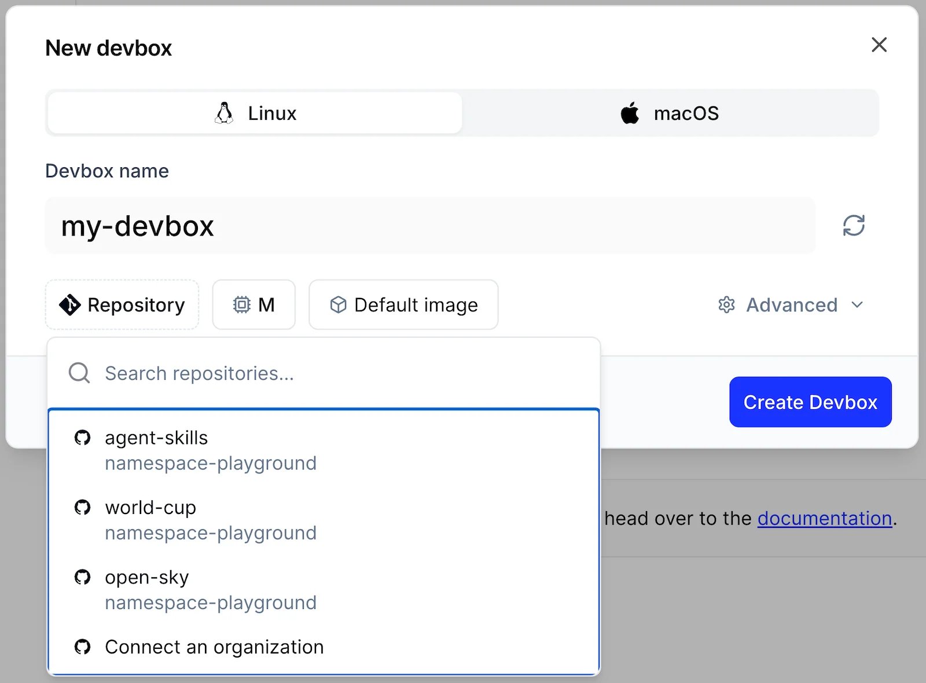Image resolution: width=926 pixels, height=683 pixels.
Task: Click GitHub icon next to open-sky
Action: pyautogui.click(x=83, y=577)
